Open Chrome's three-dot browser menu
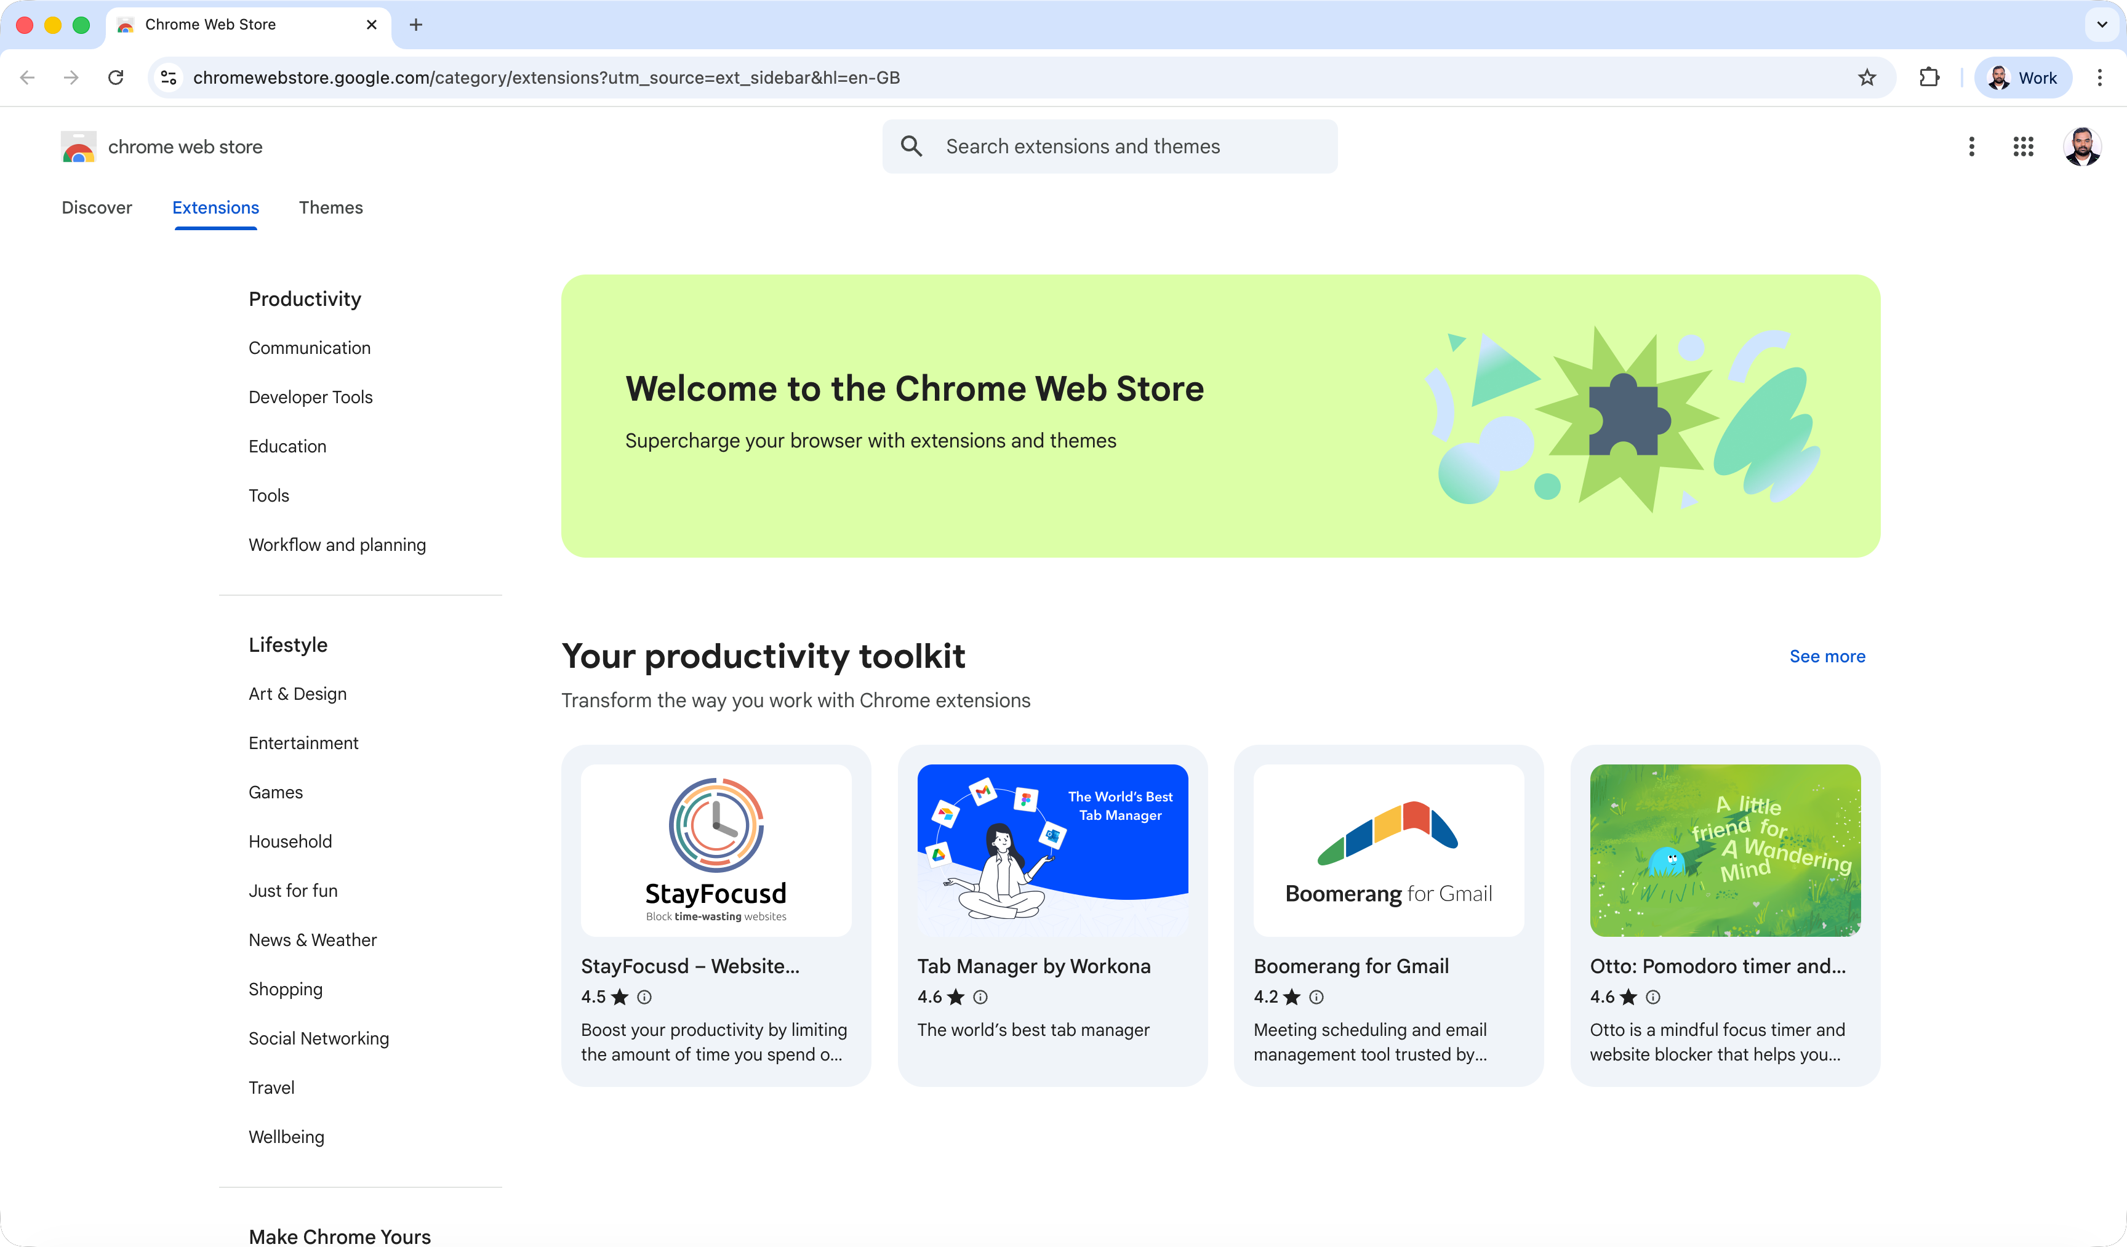The width and height of the screenshot is (2127, 1247). (2099, 78)
